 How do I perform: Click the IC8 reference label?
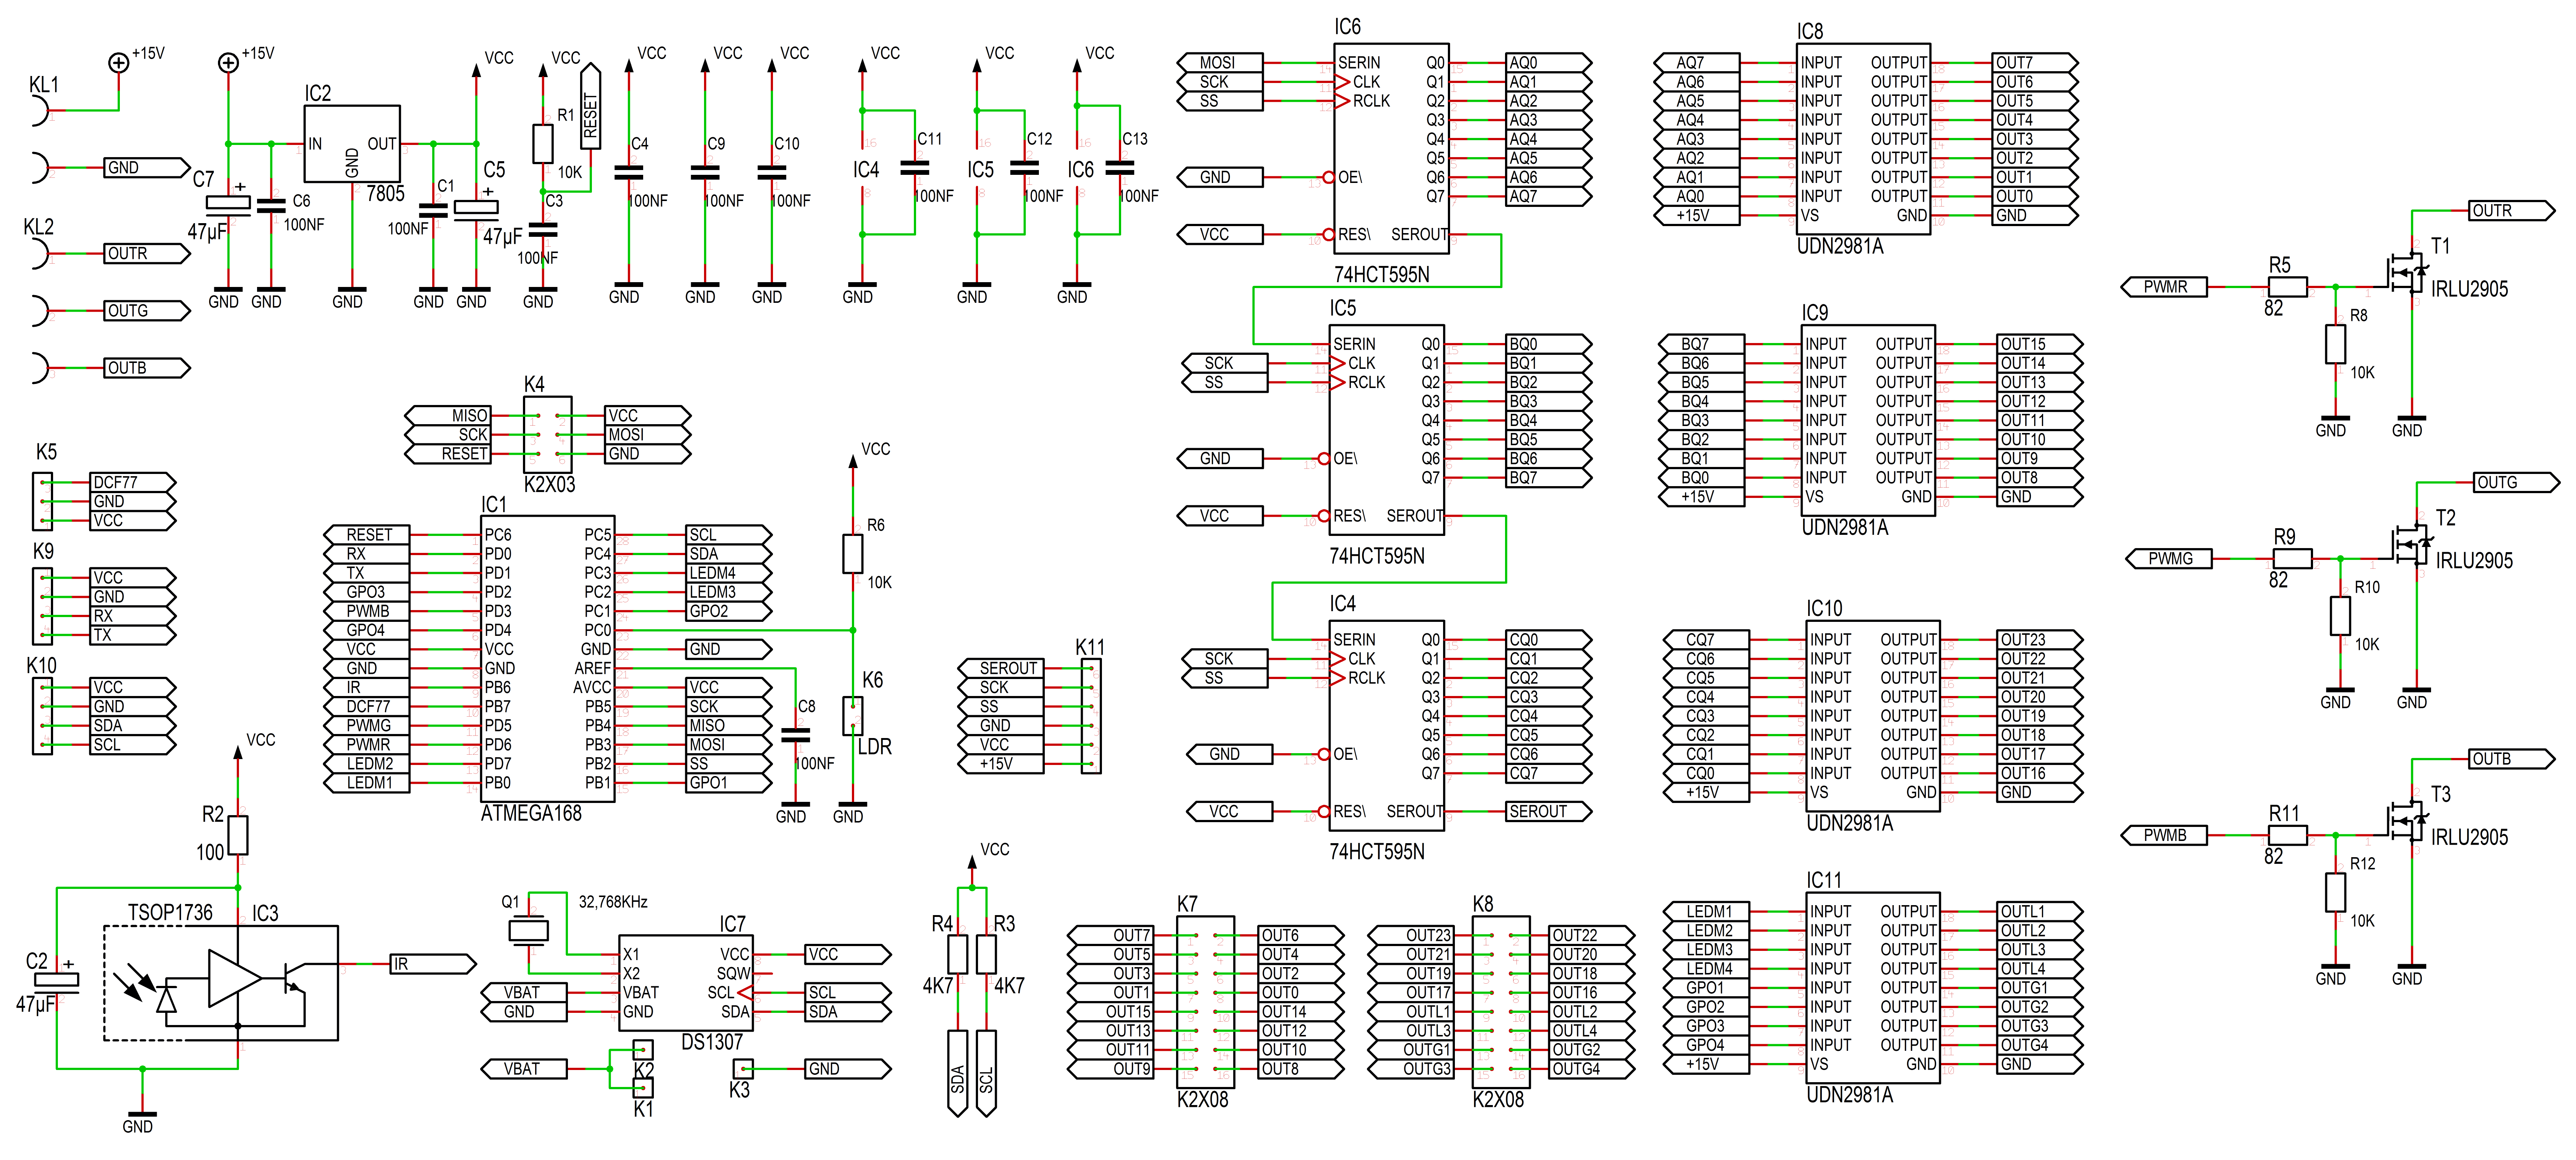click(1810, 32)
